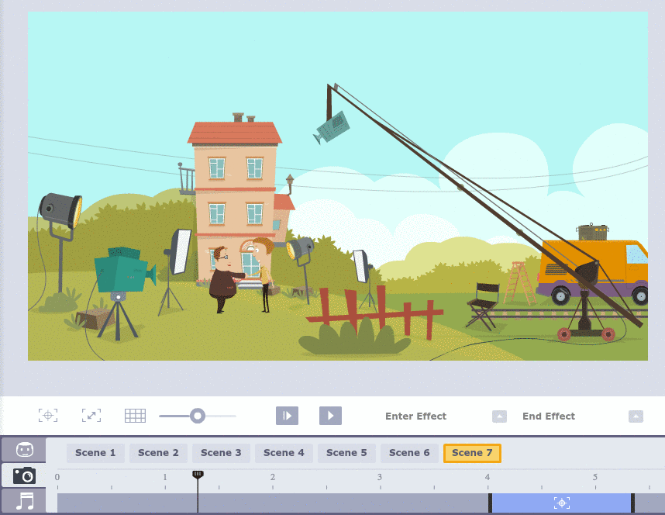Expand the Enter Effect dropdown

(499, 416)
